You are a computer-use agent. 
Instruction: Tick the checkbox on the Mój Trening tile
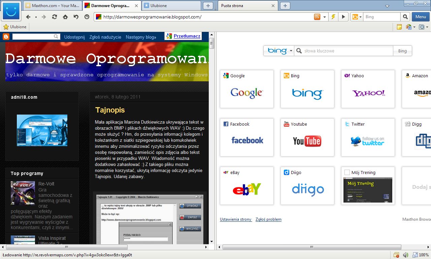[347, 172]
